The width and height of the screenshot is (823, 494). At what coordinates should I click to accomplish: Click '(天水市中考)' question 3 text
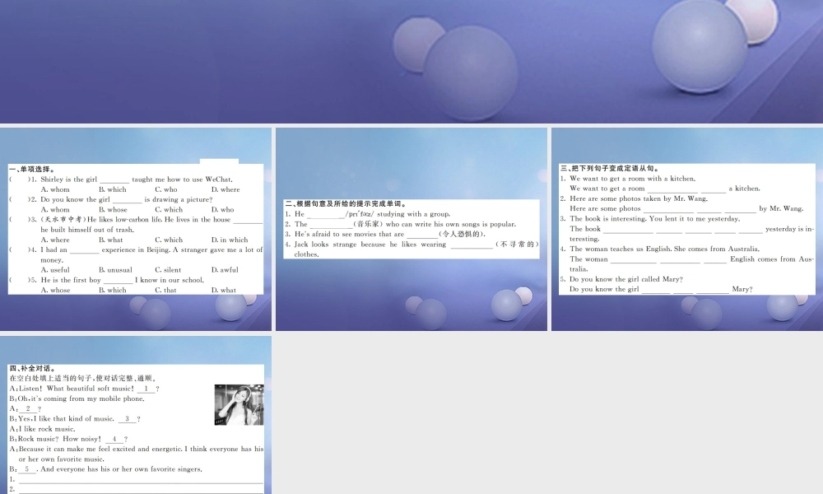(x=63, y=220)
